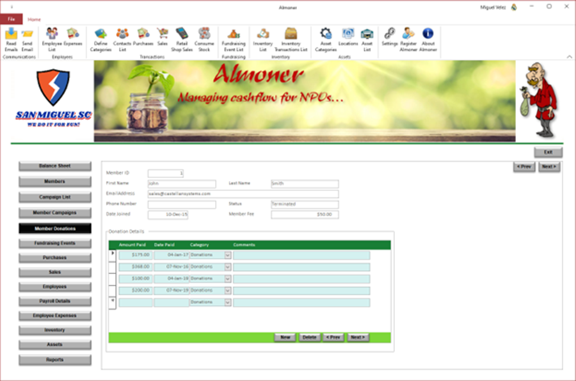Open Fundraising Events in the sidebar
Image resolution: width=576 pixels, height=381 pixels.
[x=55, y=243]
